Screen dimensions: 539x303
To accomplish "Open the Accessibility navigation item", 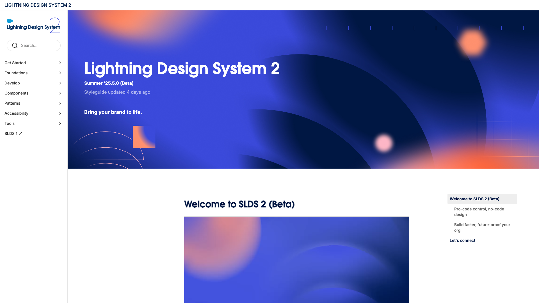I will (x=17, y=113).
